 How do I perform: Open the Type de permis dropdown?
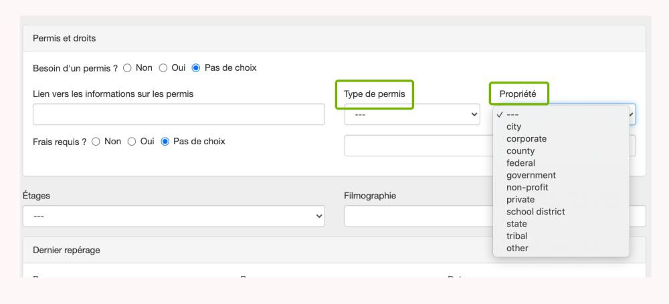pos(411,114)
